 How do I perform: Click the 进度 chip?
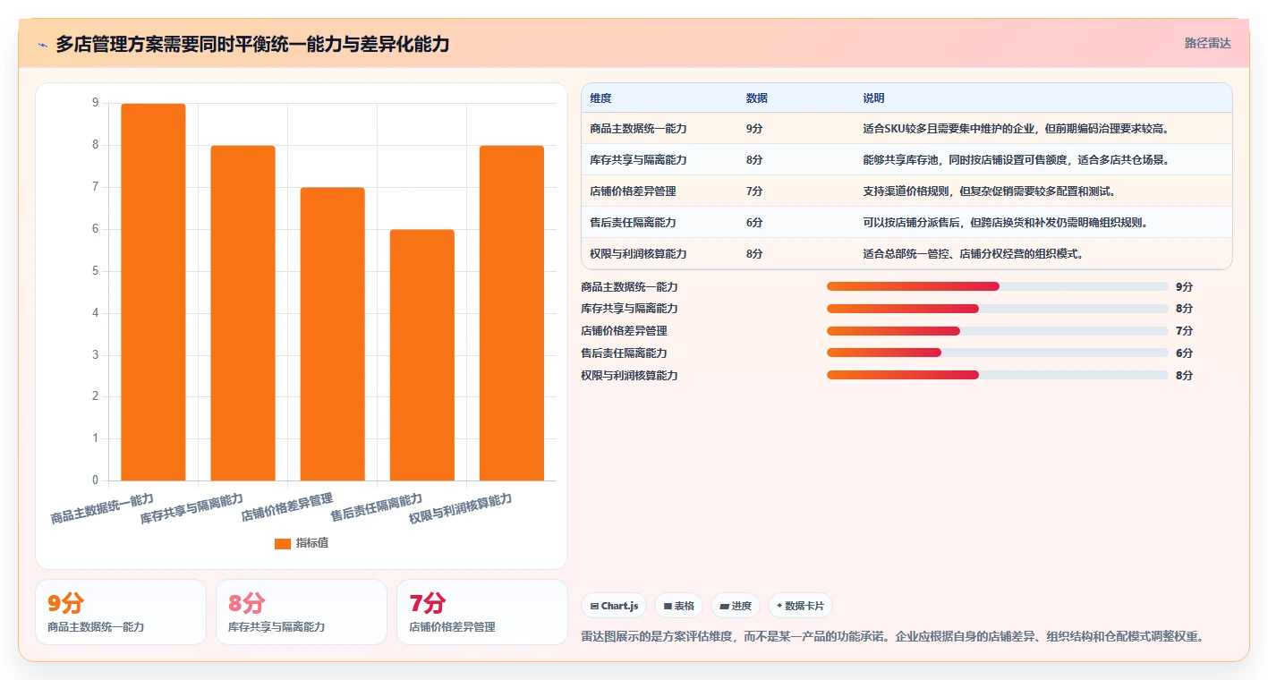[736, 606]
